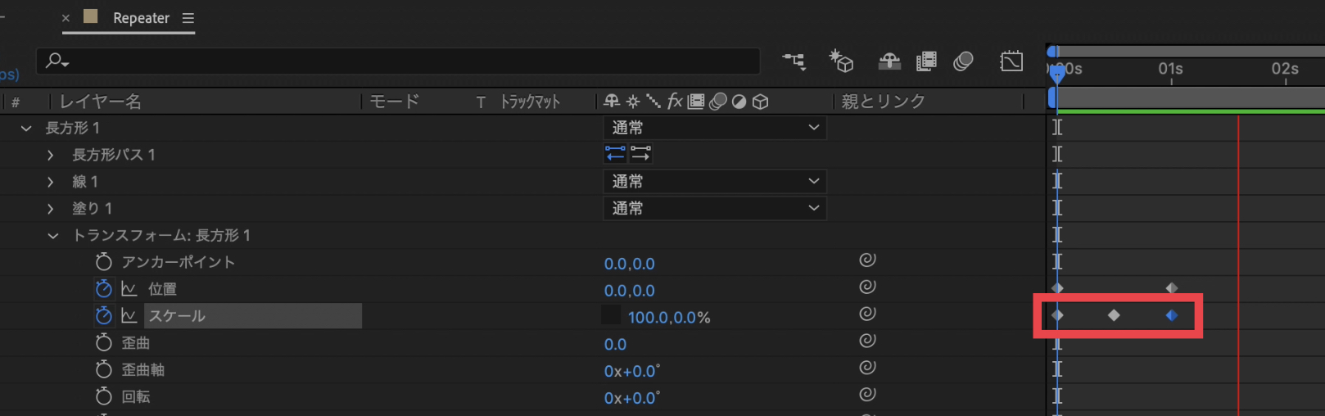Click the レイヤー名 column header
1325x416 pixels.
tap(101, 102)
